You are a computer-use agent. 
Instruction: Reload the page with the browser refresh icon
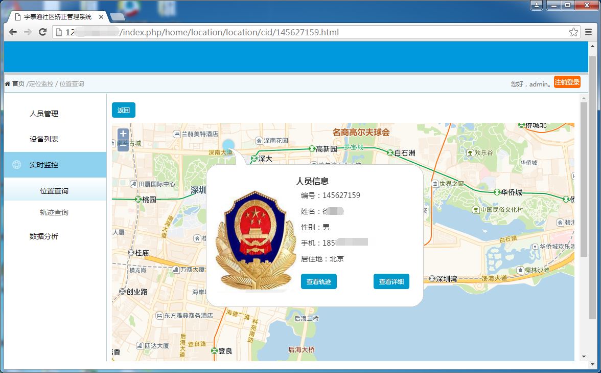(x=43, y=32)
